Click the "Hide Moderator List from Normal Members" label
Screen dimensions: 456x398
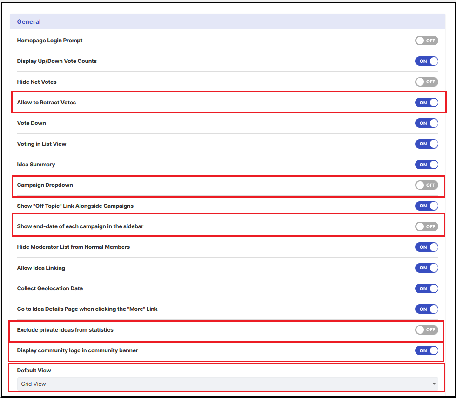tap(74, 247)
